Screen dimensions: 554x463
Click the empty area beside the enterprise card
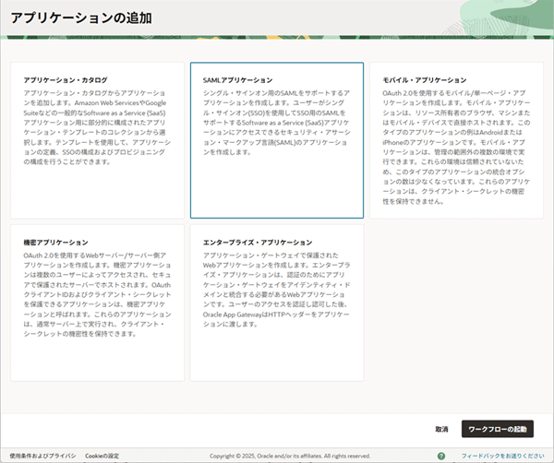pos(457,303)
